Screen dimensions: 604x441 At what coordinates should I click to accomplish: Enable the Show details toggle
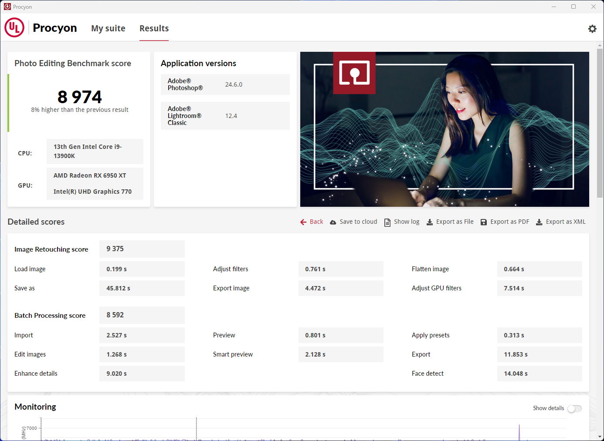click(x=574, y=408)
